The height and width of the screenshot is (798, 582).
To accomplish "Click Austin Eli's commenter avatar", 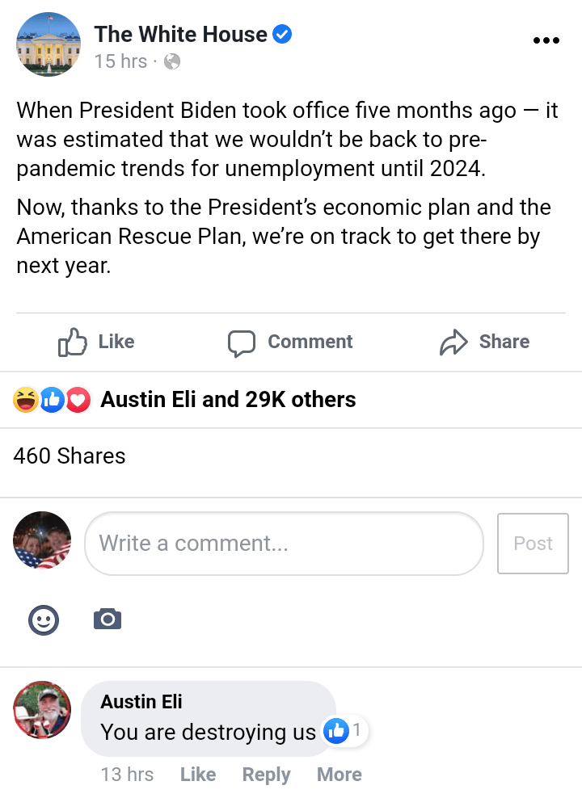I will tap(42, 710).
